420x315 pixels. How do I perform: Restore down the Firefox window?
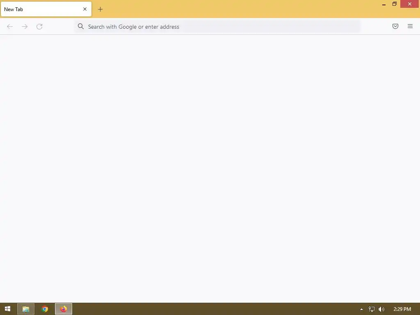395,4
